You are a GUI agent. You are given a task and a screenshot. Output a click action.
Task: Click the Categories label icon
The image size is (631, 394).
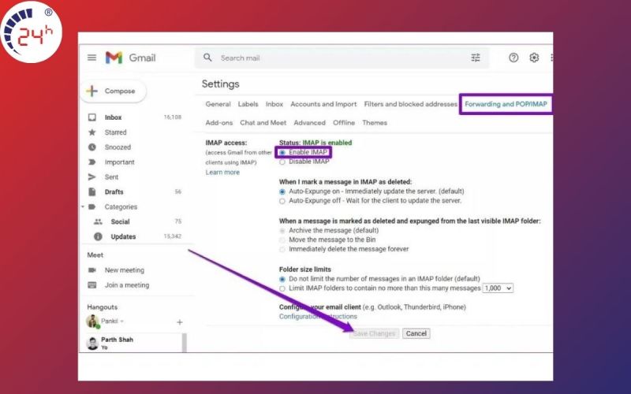click(92, 206)
